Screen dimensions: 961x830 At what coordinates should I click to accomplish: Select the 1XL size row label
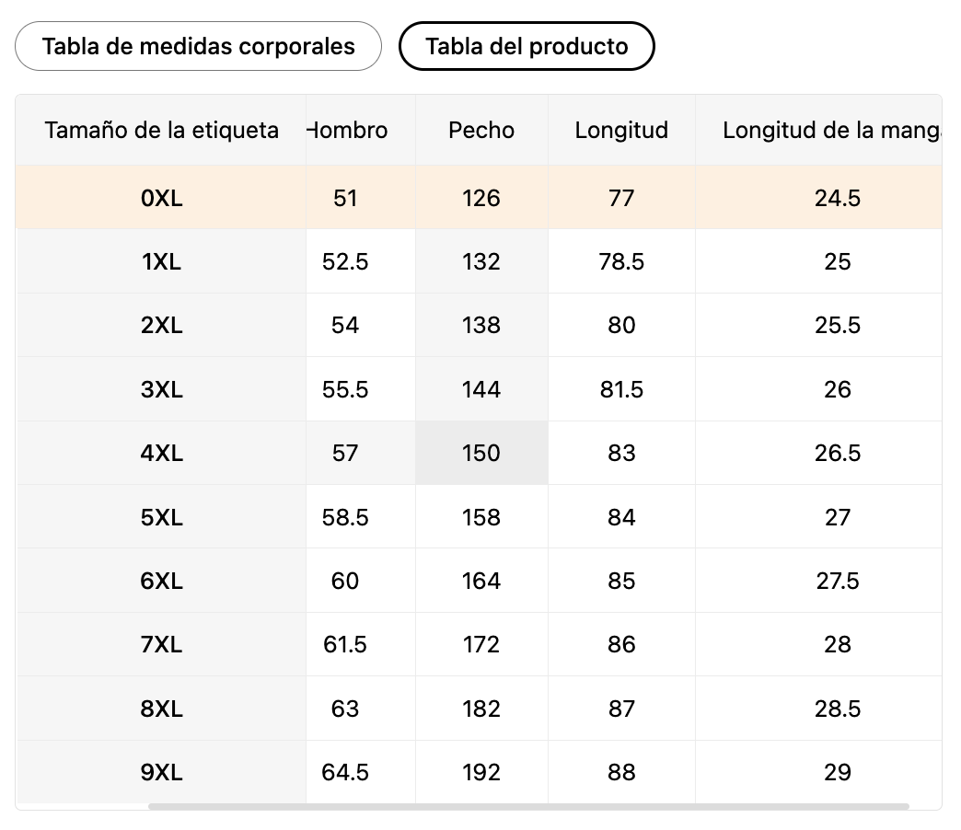tap(161, 261)
